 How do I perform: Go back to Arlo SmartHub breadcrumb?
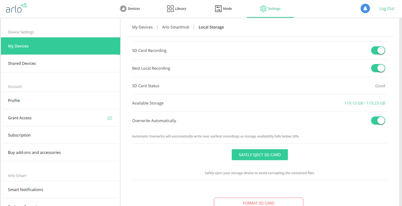coord(175,27)
